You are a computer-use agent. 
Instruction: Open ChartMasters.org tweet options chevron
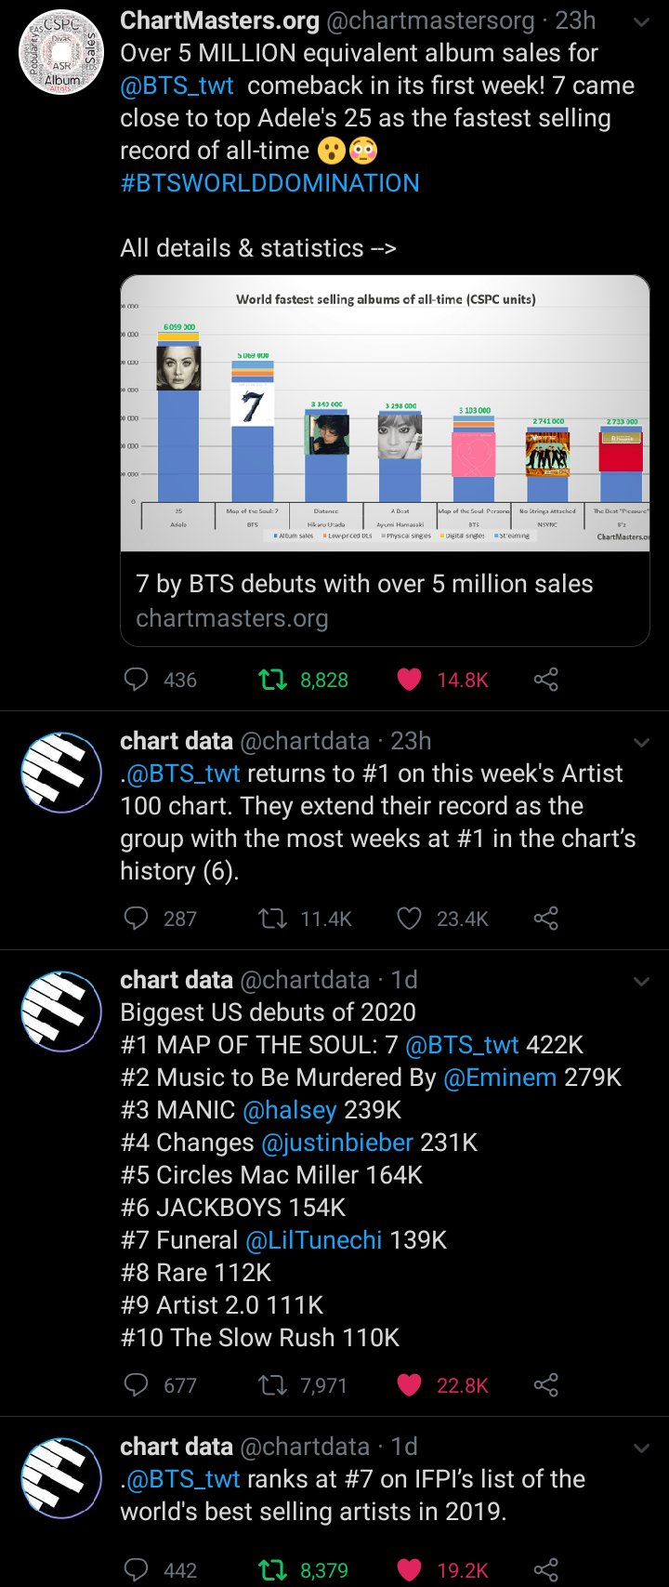click(x=641, y=22)
